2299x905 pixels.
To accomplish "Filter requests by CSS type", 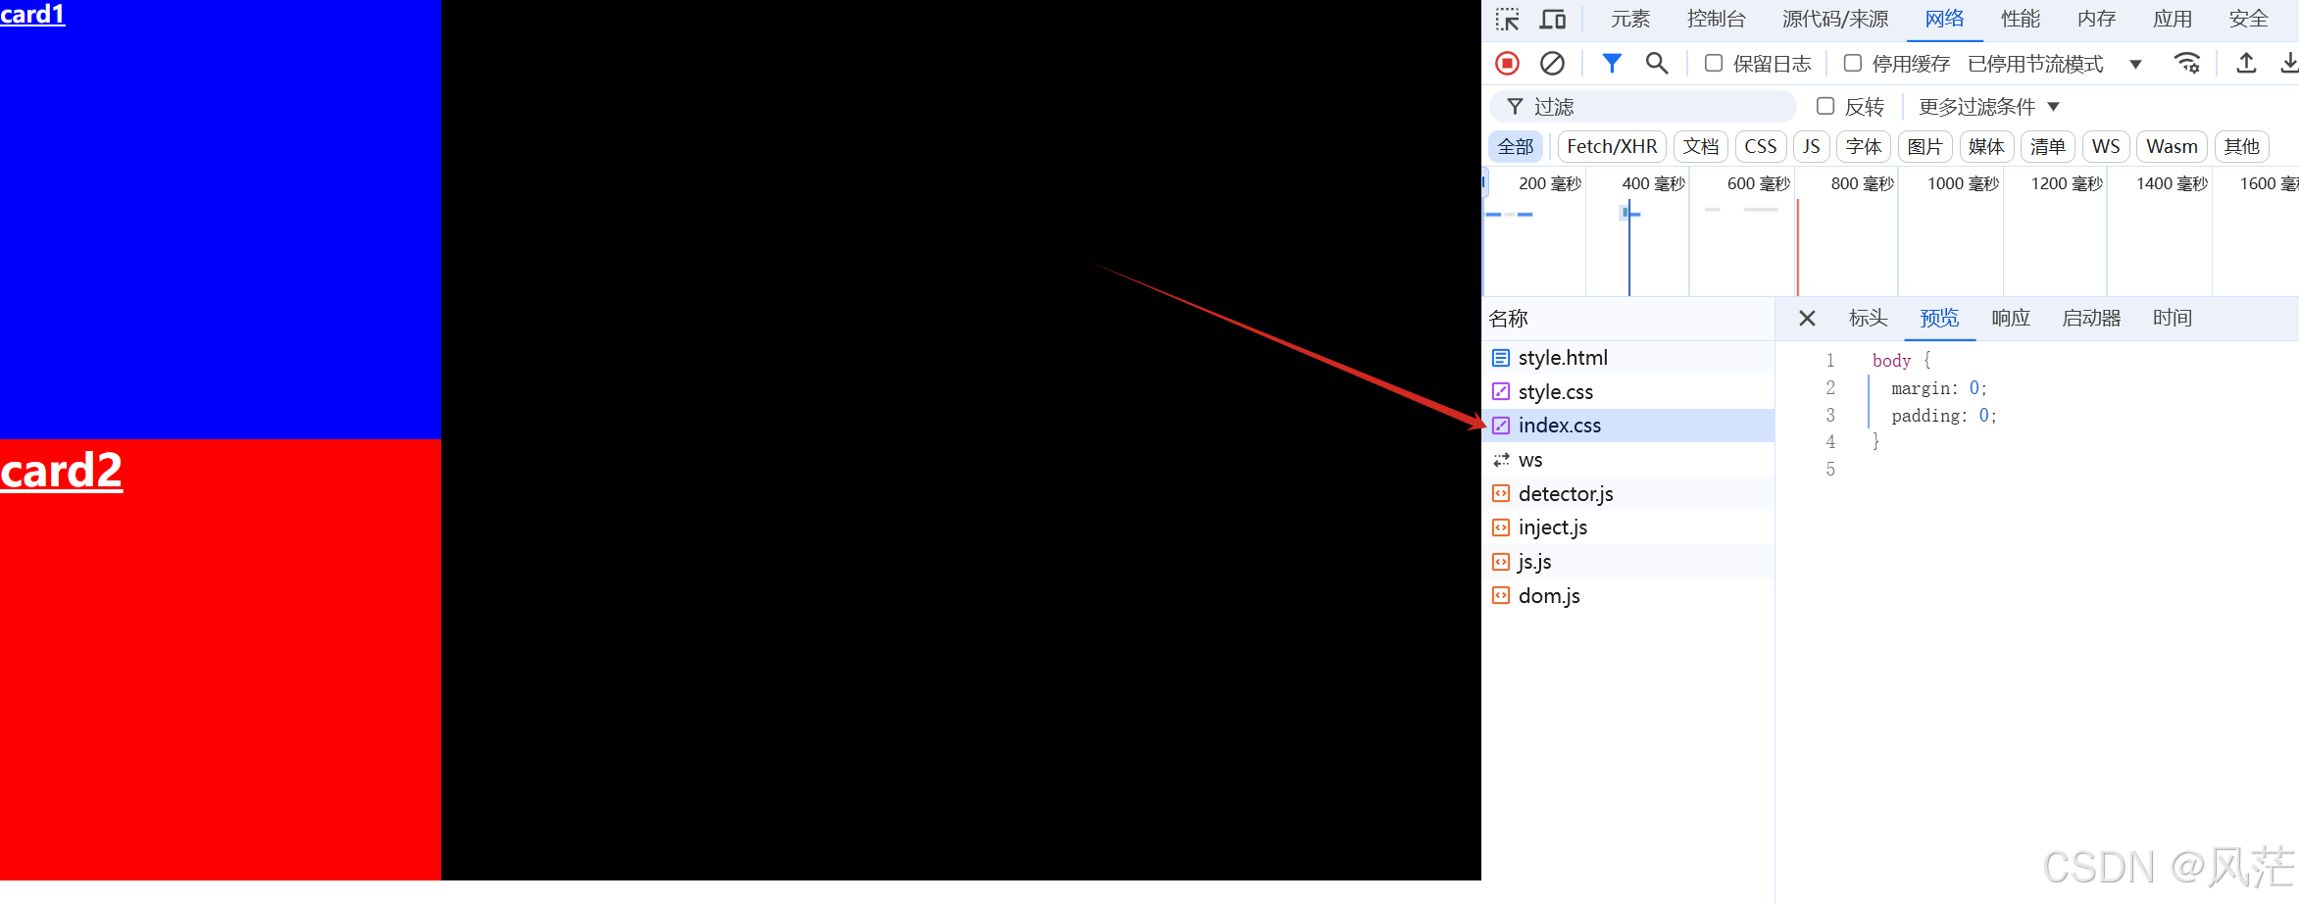I will pos(1761,146).
